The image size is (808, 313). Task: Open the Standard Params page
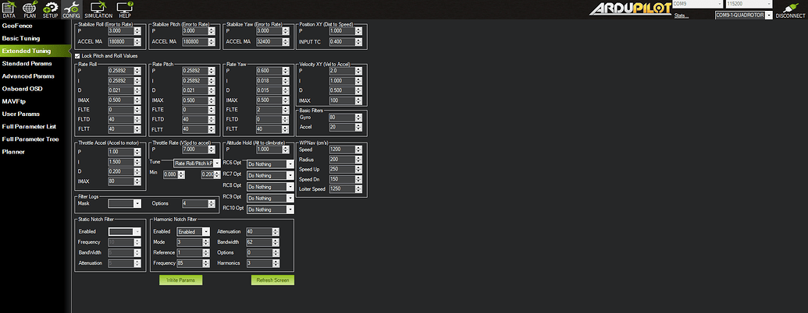coord(27,64)
